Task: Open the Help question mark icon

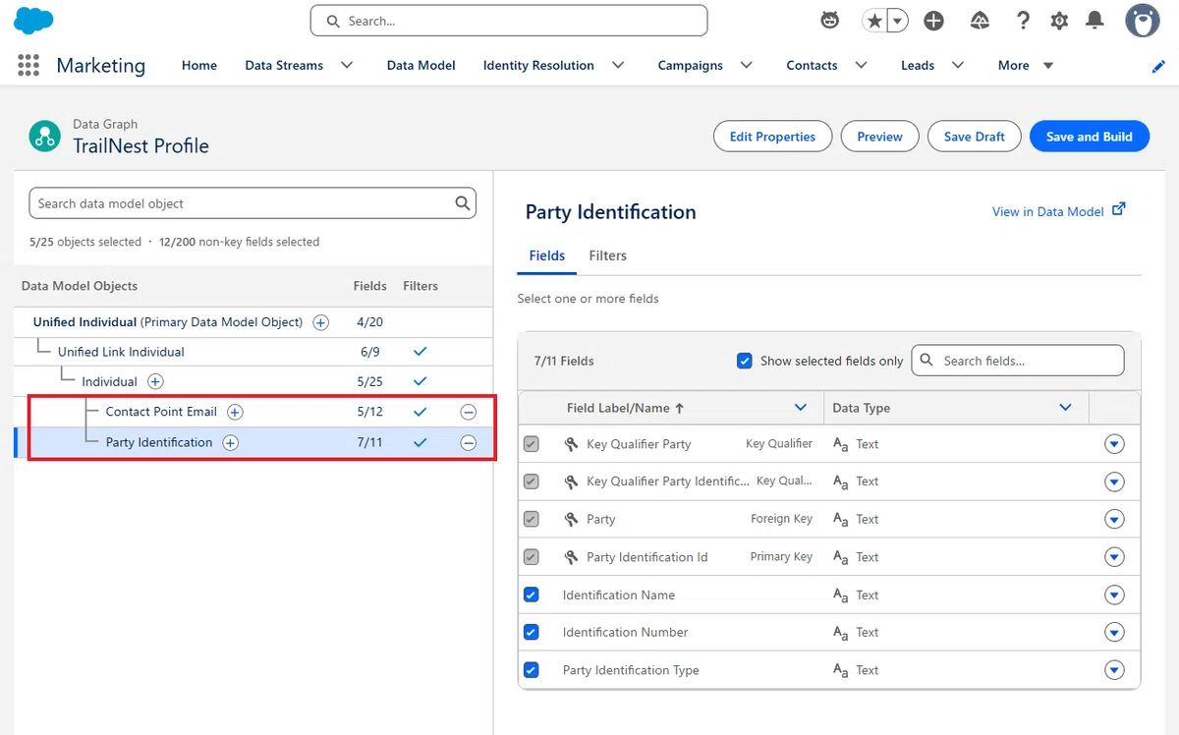Action: pyautogui.click(x=1023, y=21)
